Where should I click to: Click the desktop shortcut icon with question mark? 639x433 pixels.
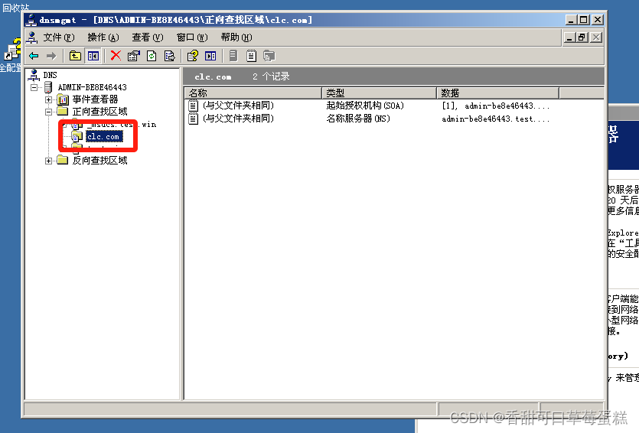(x=12, y=50)
